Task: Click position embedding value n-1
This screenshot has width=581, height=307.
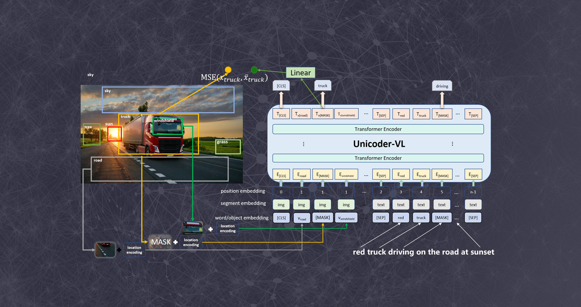Action: pos(473,192)
